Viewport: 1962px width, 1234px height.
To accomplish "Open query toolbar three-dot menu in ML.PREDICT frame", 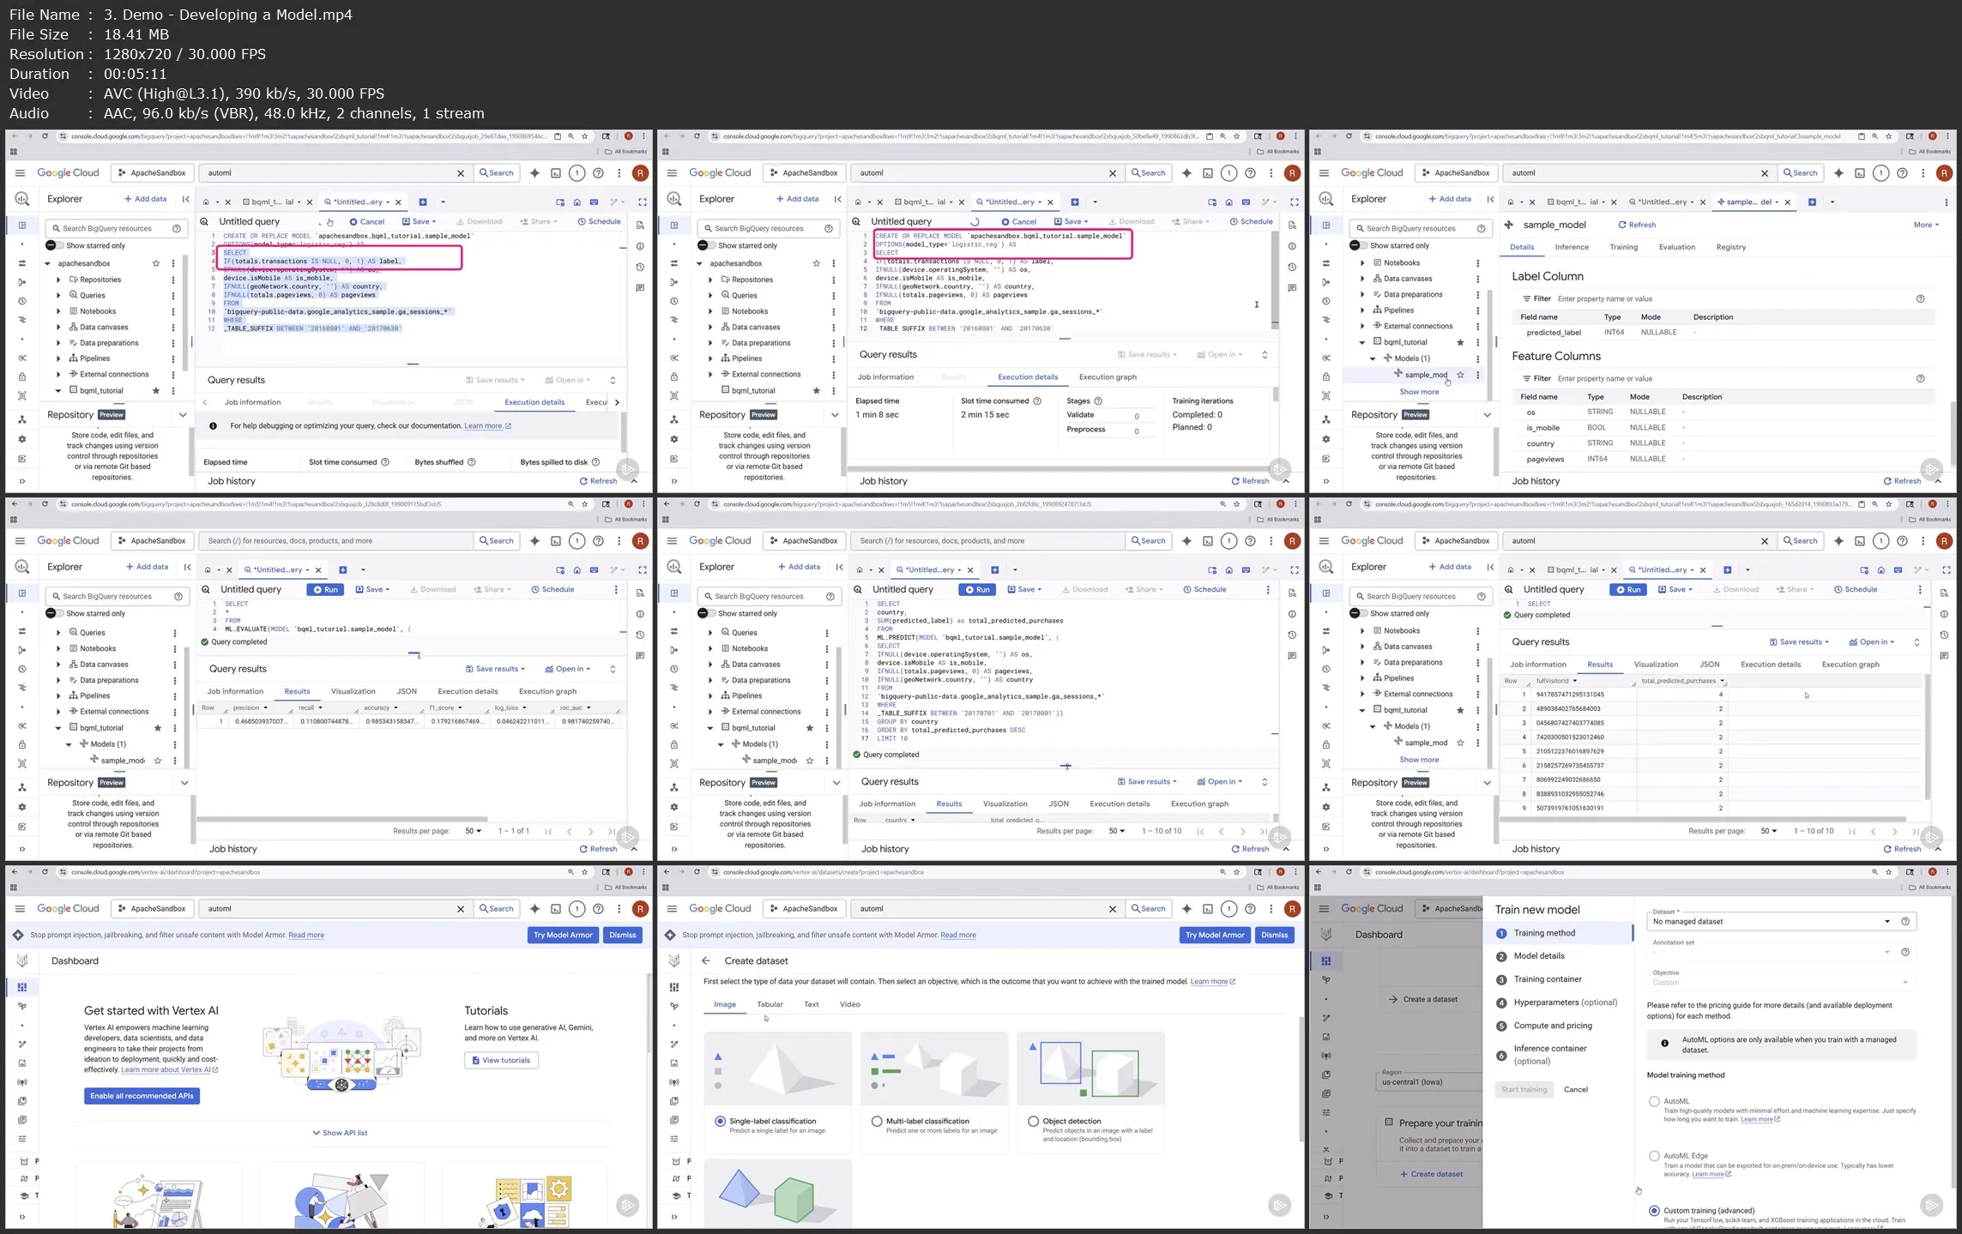I will (1268, 590).
